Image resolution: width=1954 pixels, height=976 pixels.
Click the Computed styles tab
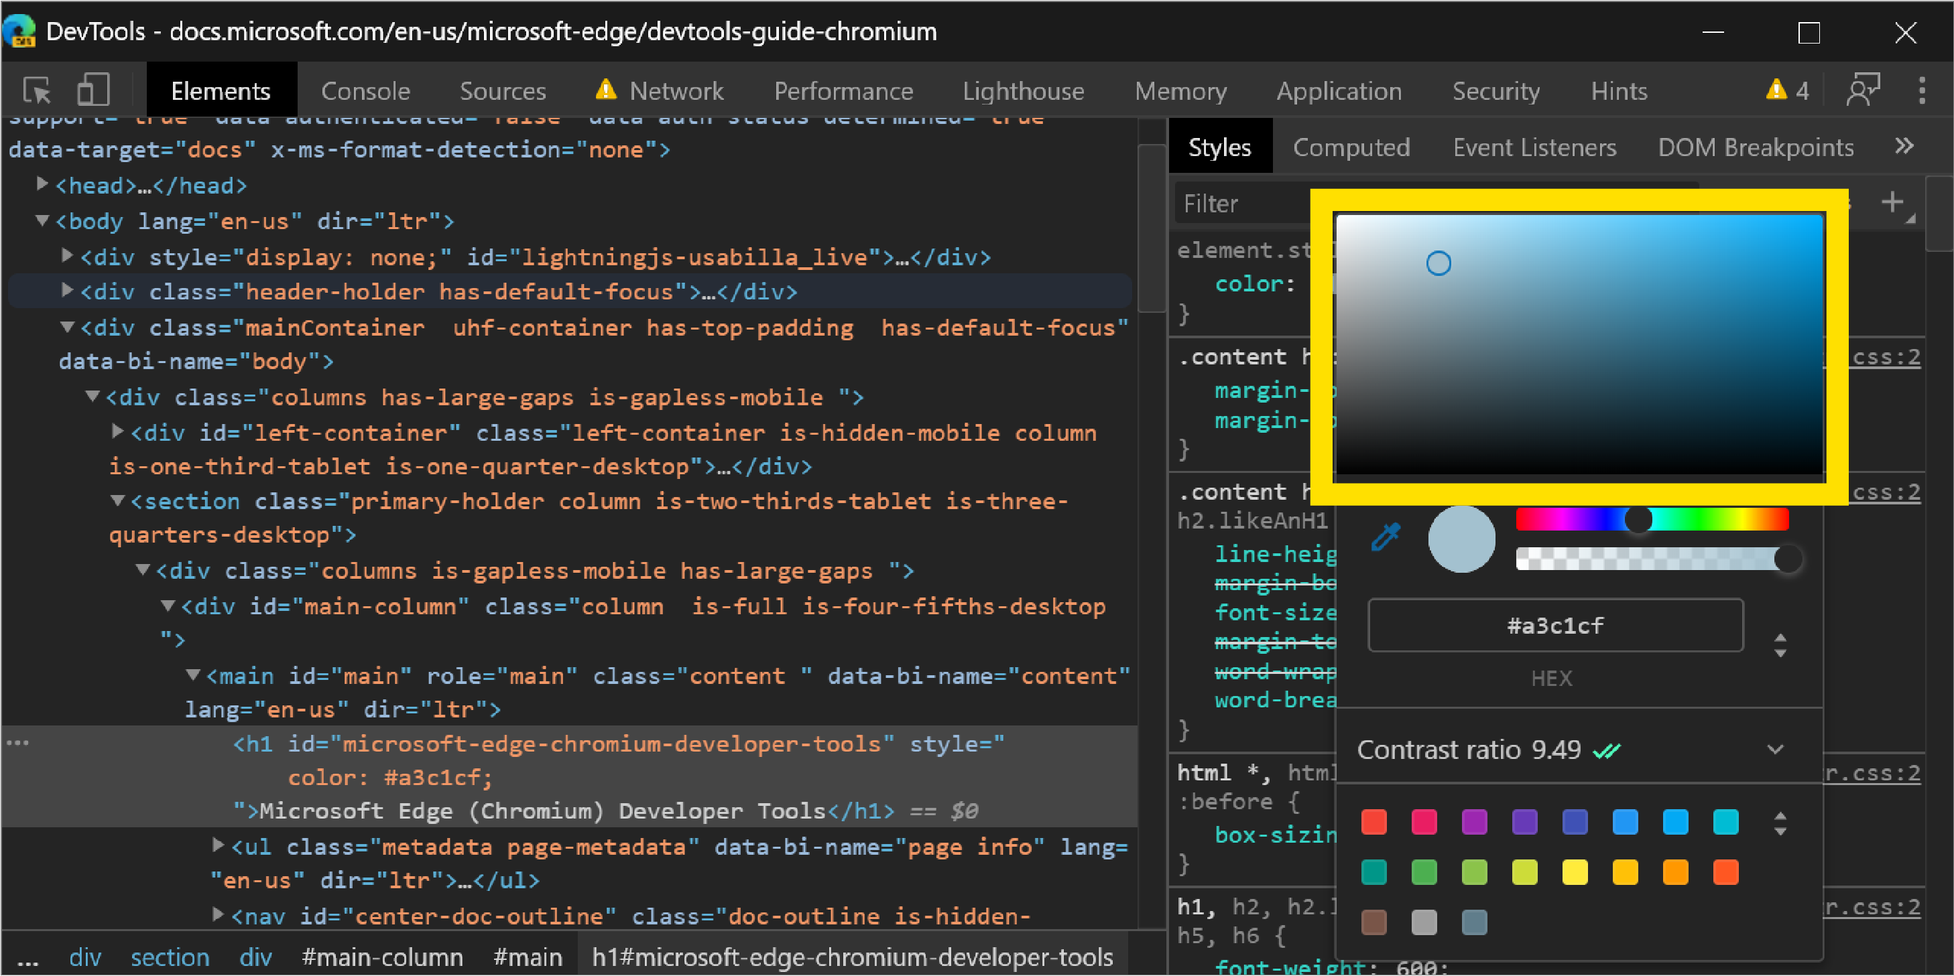1352,147
